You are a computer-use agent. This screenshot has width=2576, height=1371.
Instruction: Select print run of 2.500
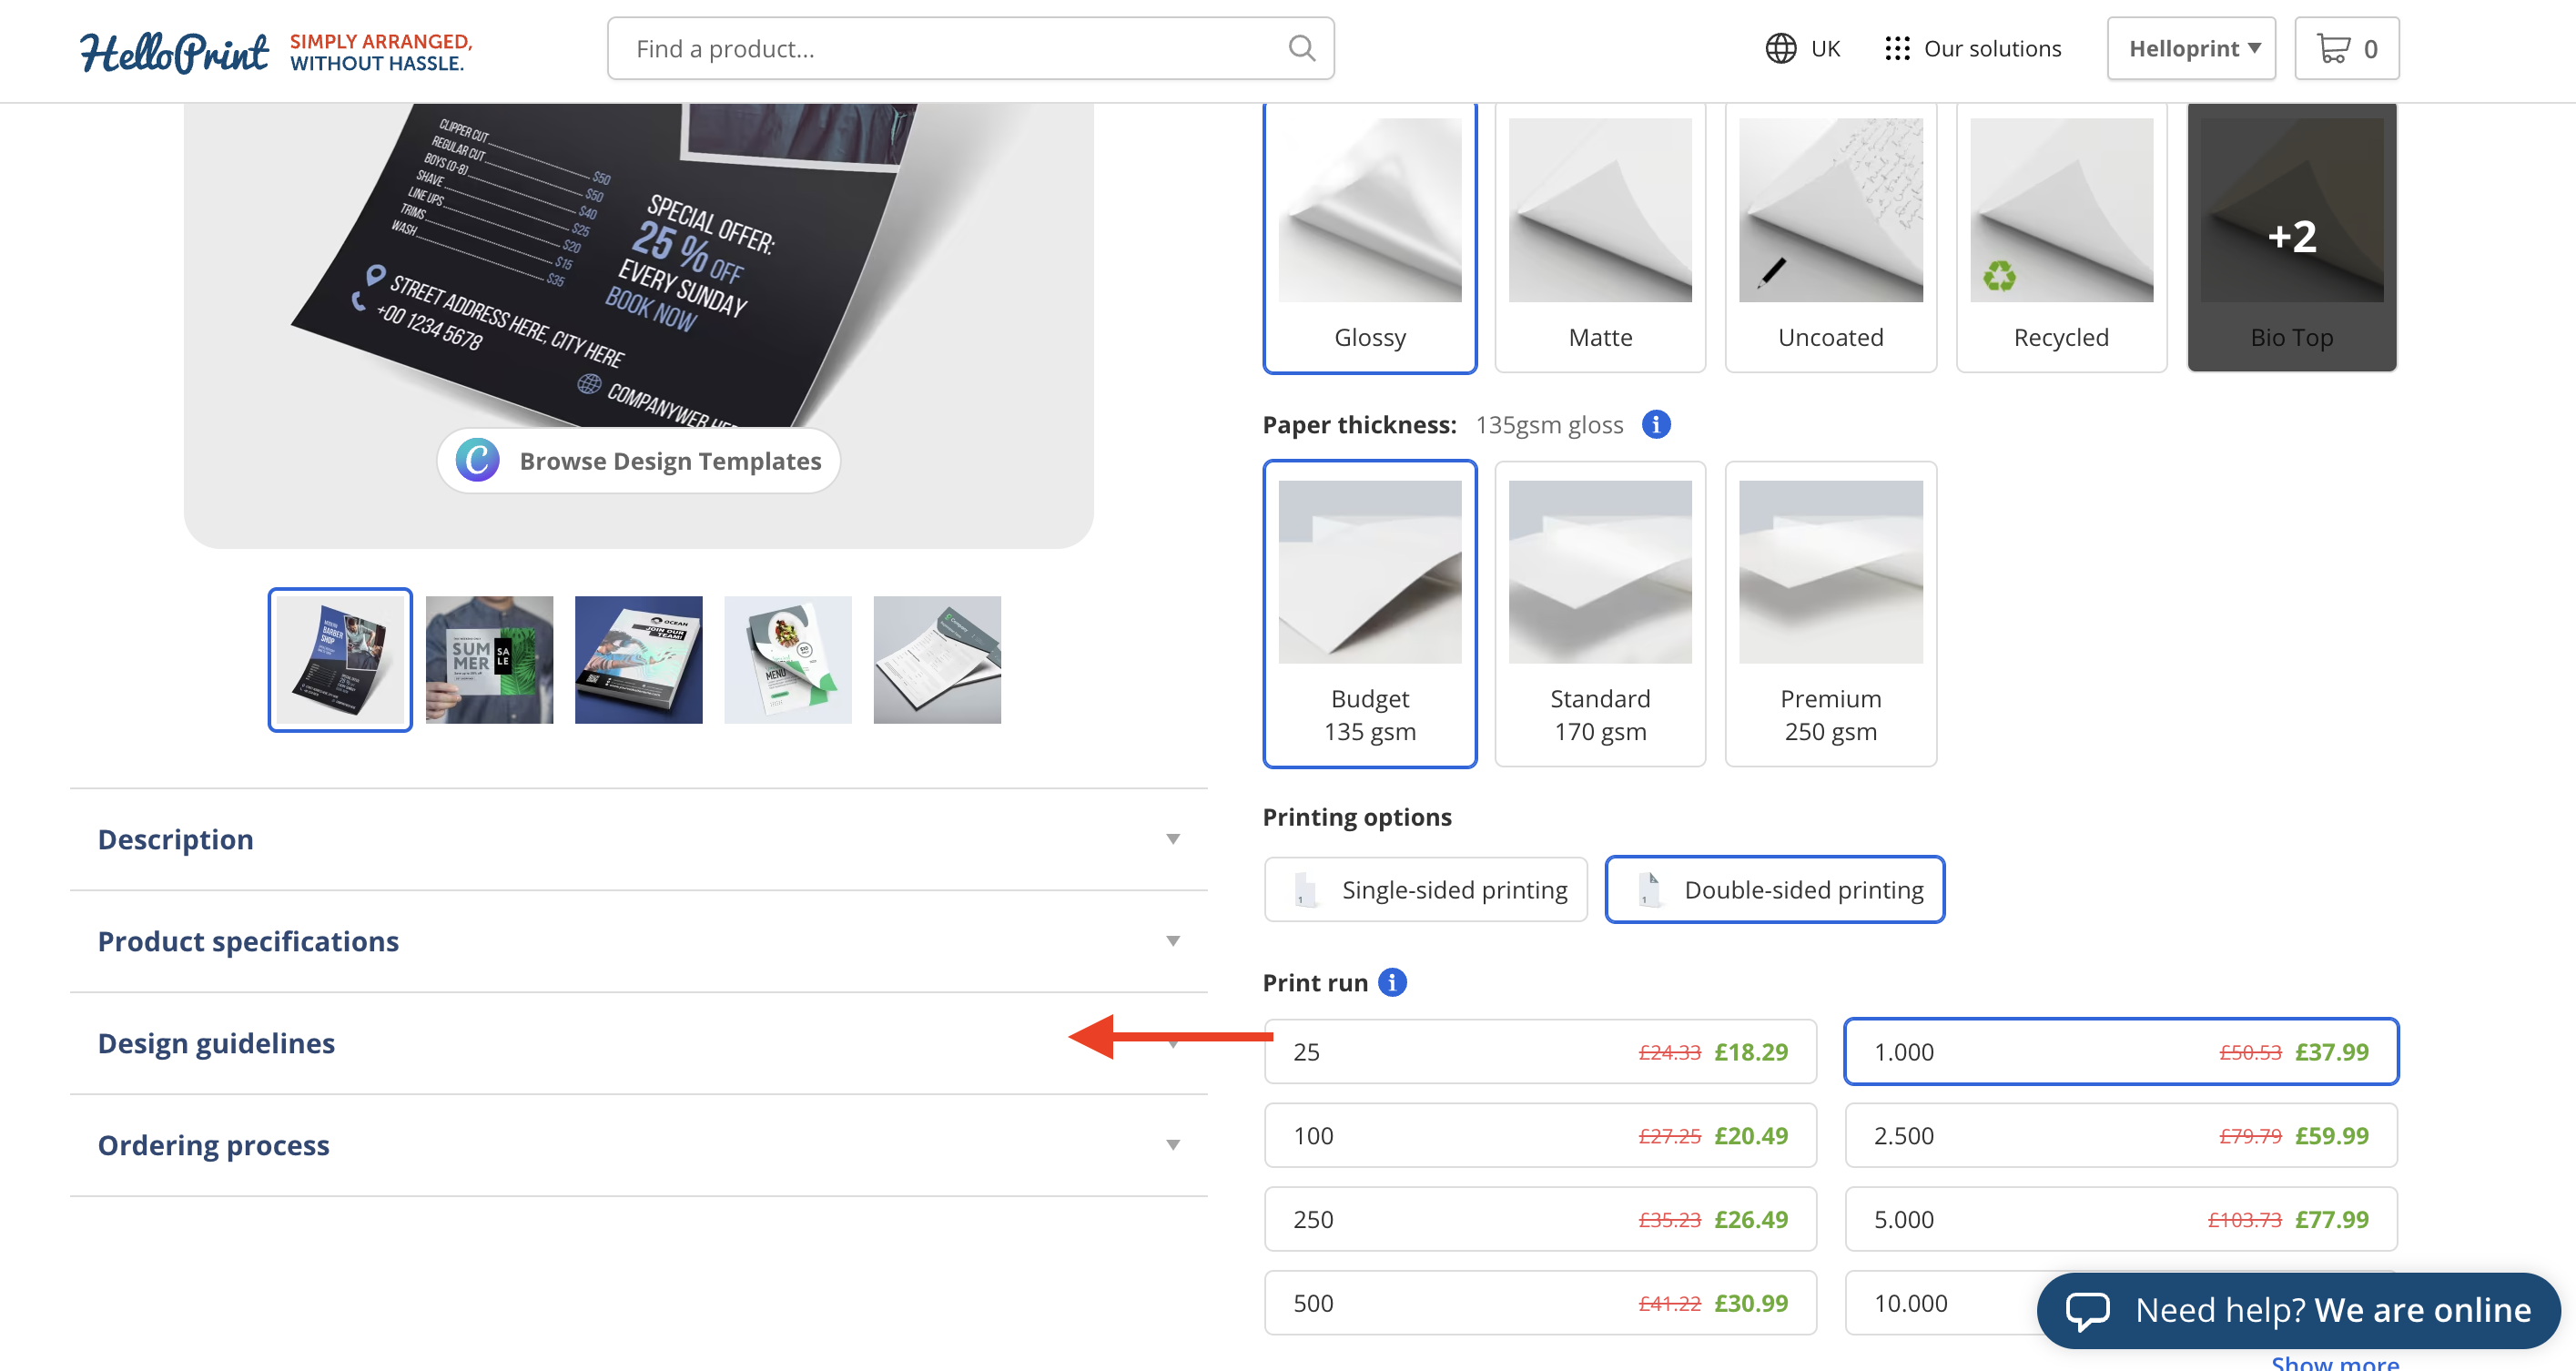2120,1135
